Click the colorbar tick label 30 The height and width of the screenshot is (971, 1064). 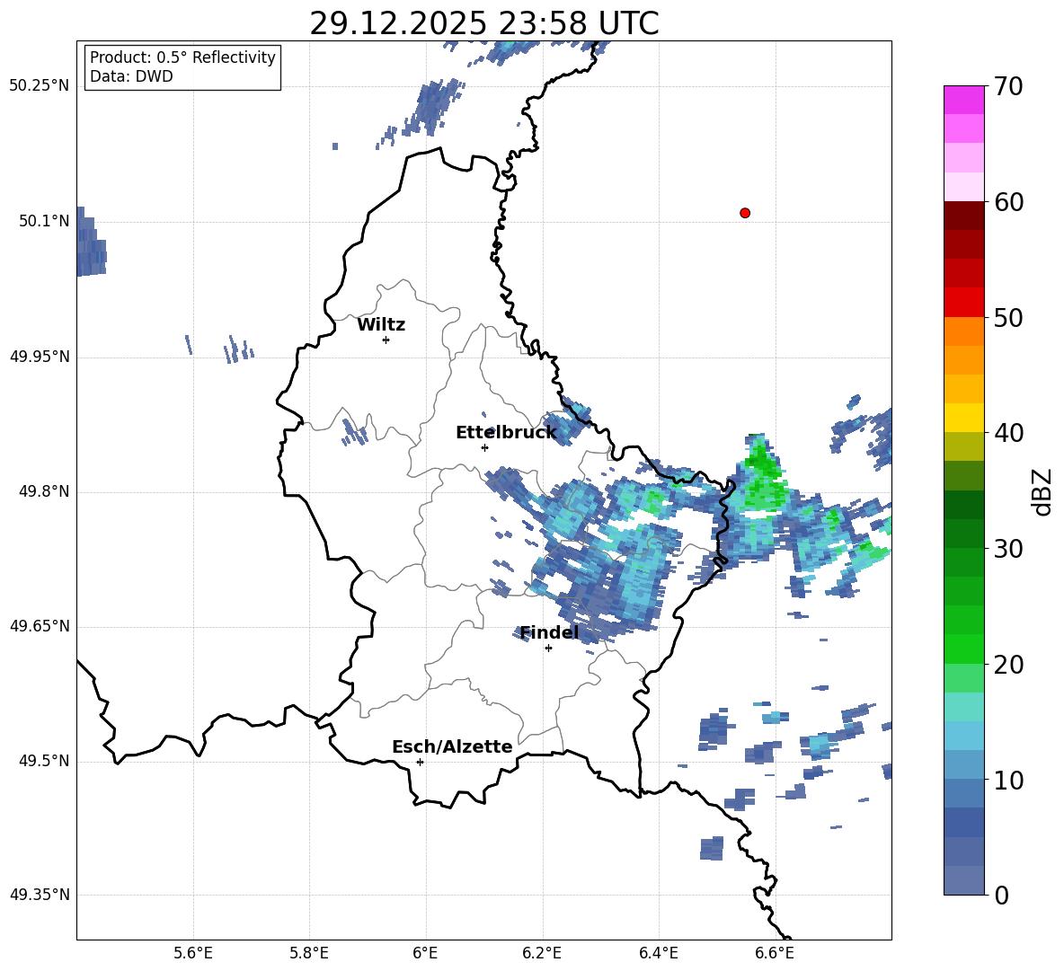pos(1009,549)
